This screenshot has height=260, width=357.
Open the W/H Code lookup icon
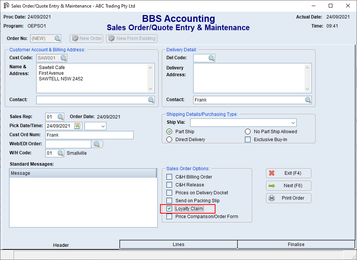(x=60, y=153)
